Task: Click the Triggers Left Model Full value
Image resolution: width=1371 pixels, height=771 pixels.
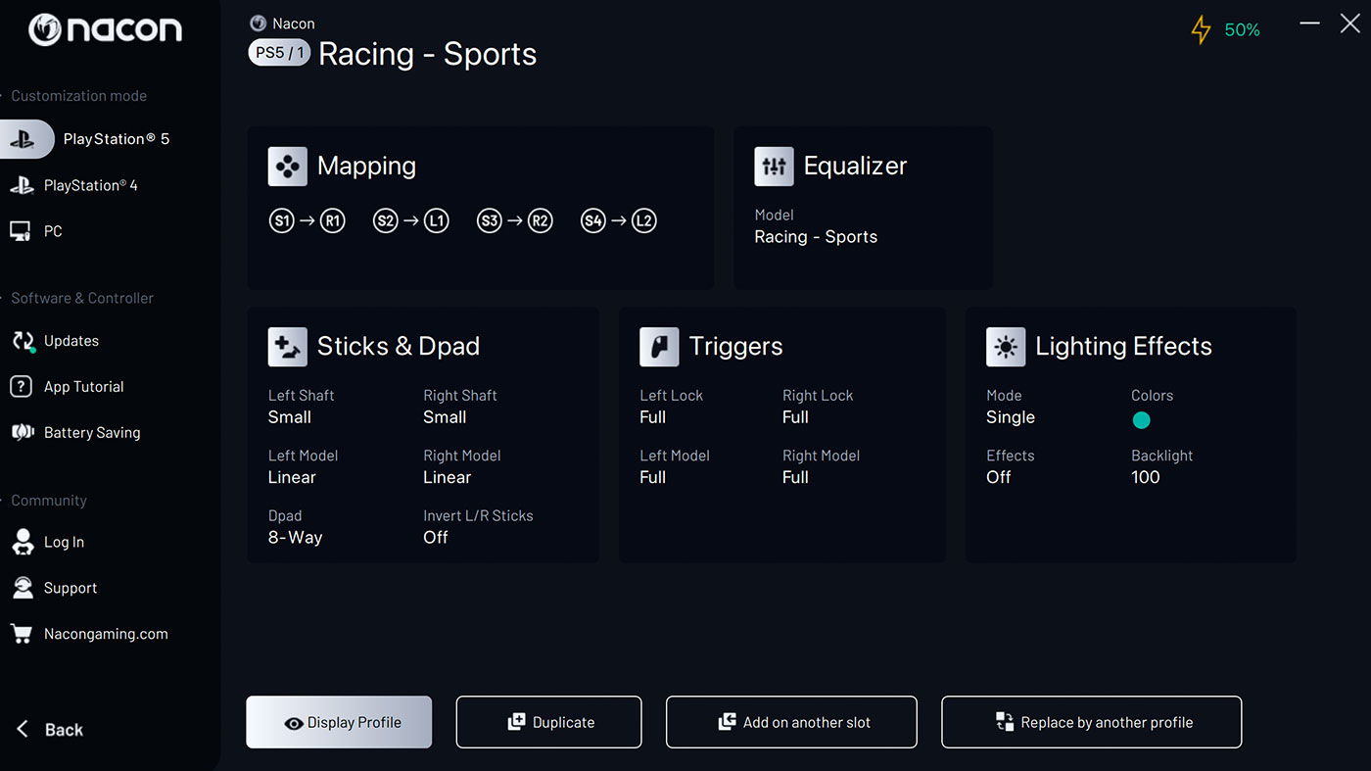Action: tap(653, 478)
